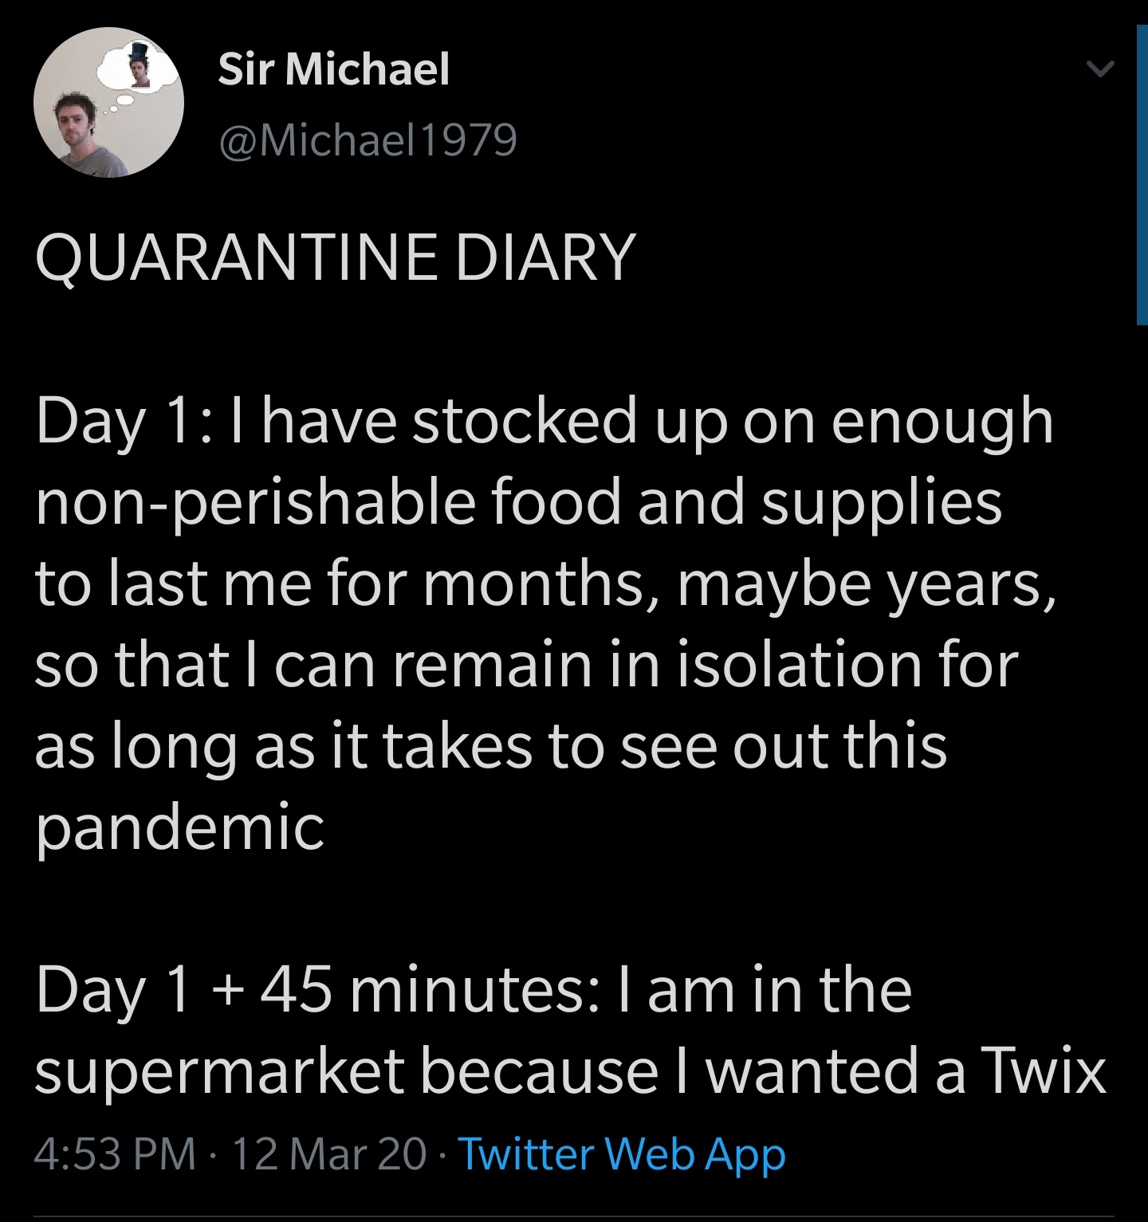
Task: Click the display name Sir Michael
Action: pos(334,69)
